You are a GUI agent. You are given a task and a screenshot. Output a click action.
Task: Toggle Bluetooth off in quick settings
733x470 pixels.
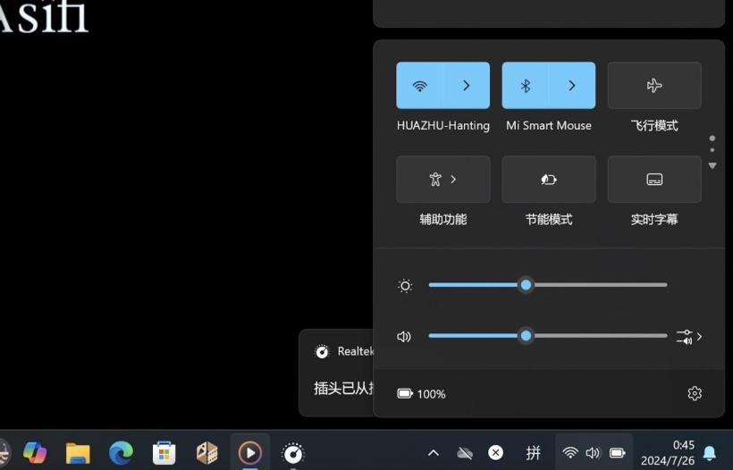(x=526, y=86)
